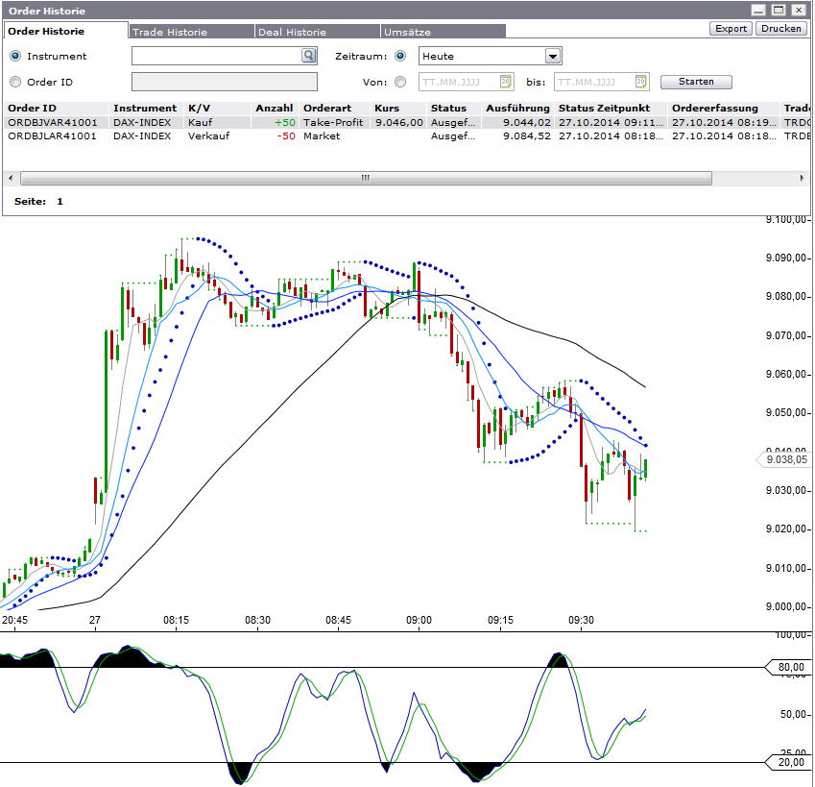Click the 20,00 stochastic level marker
Viewport: 815px width, 787px height.
(x=788, y=762)
